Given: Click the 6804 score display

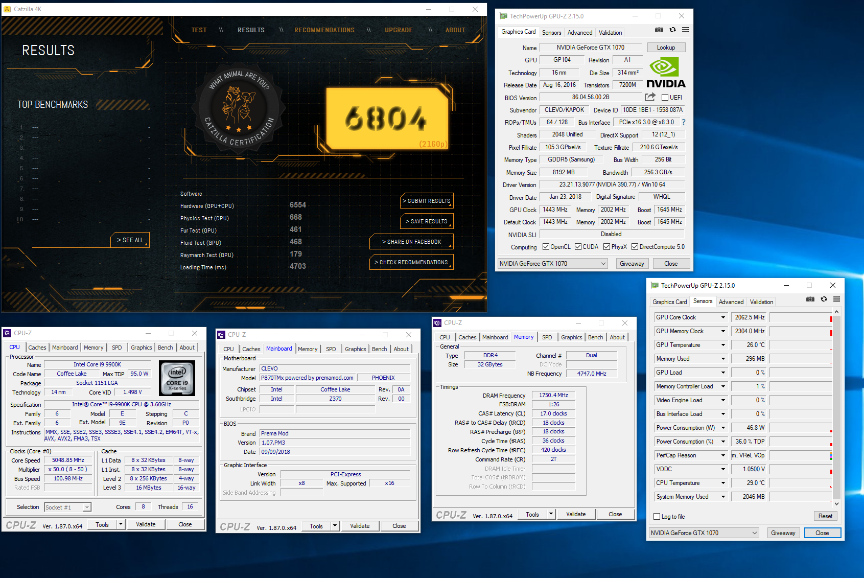Looking at the screenshot, I should 387,118.
